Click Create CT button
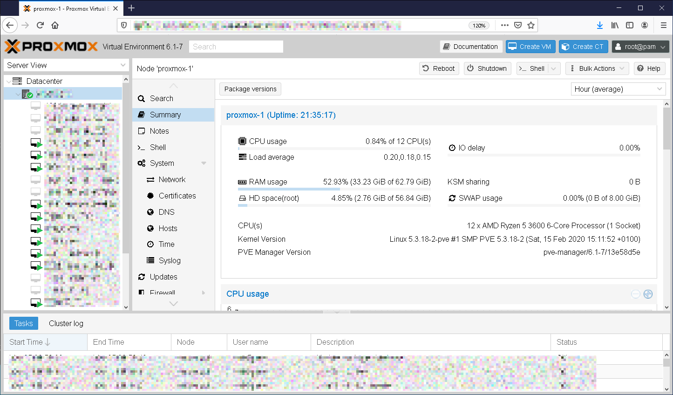The width and height of the screenshot is (673, 395). (x=583, y=47)
